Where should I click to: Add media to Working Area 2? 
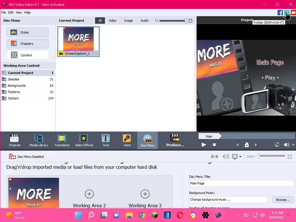click(89, 194)
